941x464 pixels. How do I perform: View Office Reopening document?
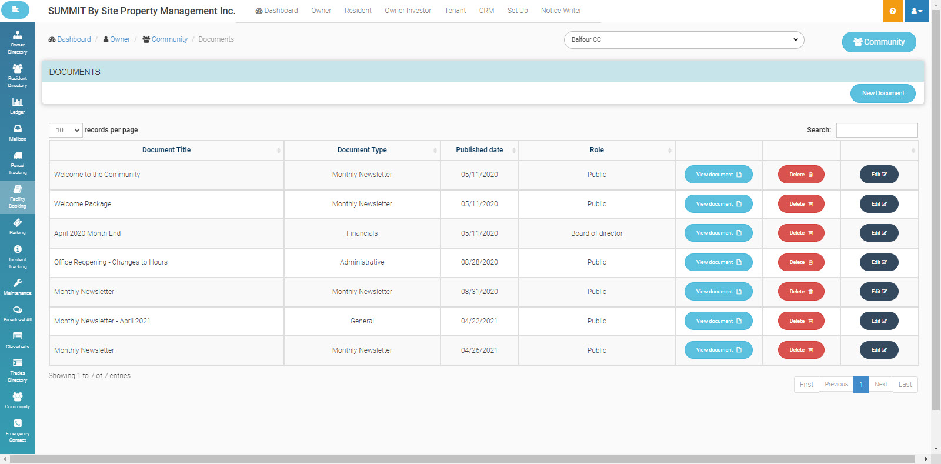[x=718, y=262]
